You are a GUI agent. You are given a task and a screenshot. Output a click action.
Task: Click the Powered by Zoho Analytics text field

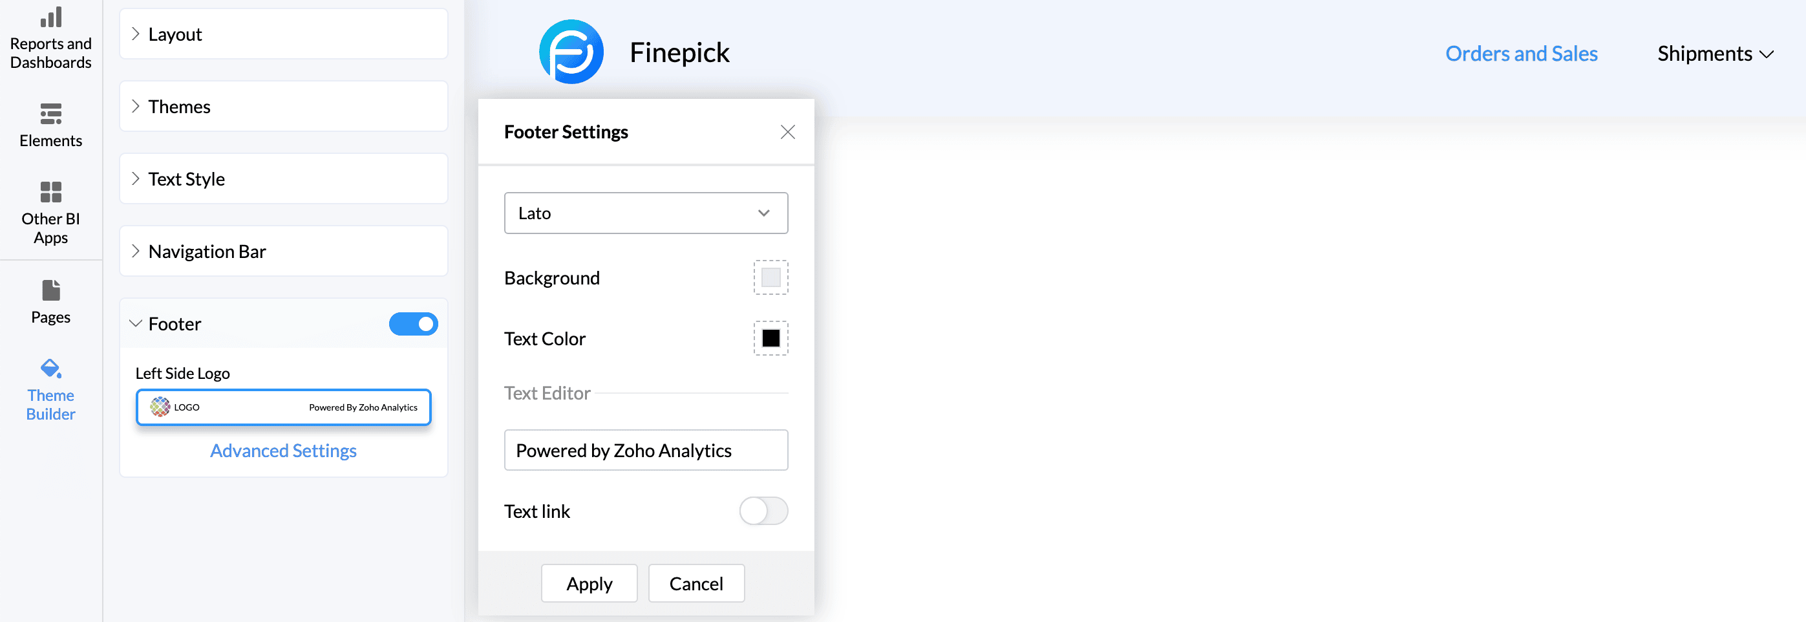click(646, 450)
